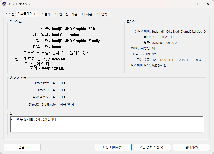Click the WHQL 서명됨 value 예

154,48
